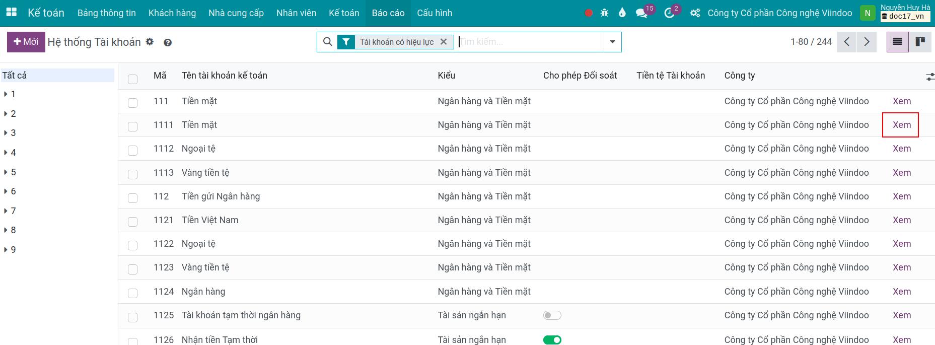Open the Báo cáo menu

(x=388, y=13)
